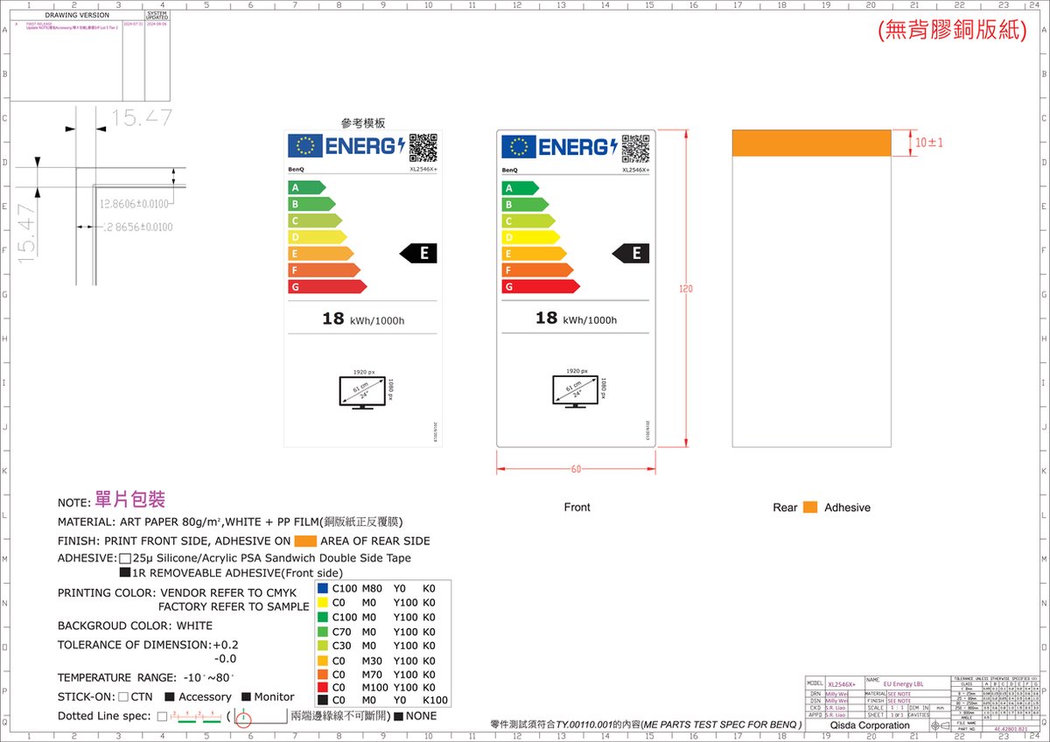Click the monitor icon on the Front label
1050x742 pixels.
coord(574,392)
